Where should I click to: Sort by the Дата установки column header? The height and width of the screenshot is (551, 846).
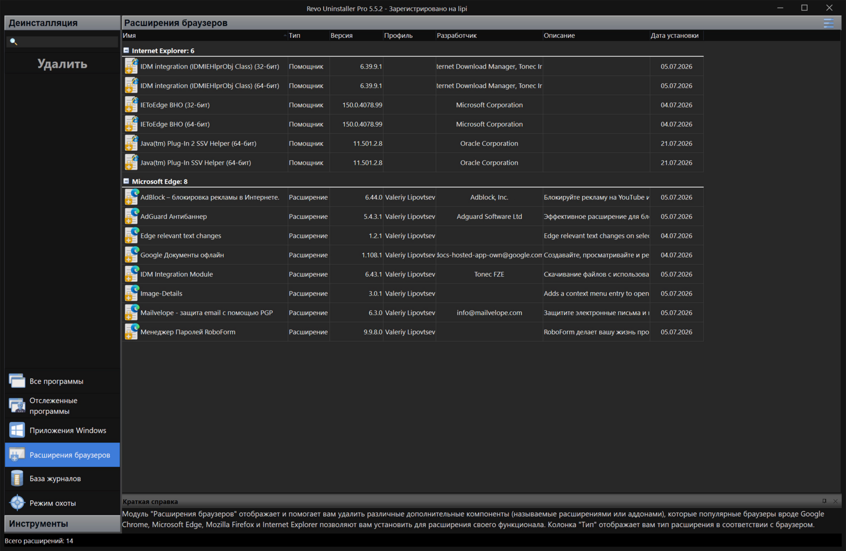coord(676,35)
